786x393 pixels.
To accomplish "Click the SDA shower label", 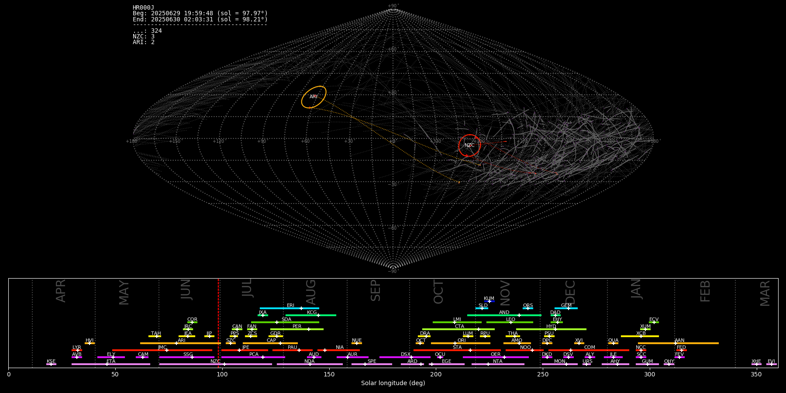I will click(x=286, y=319).
